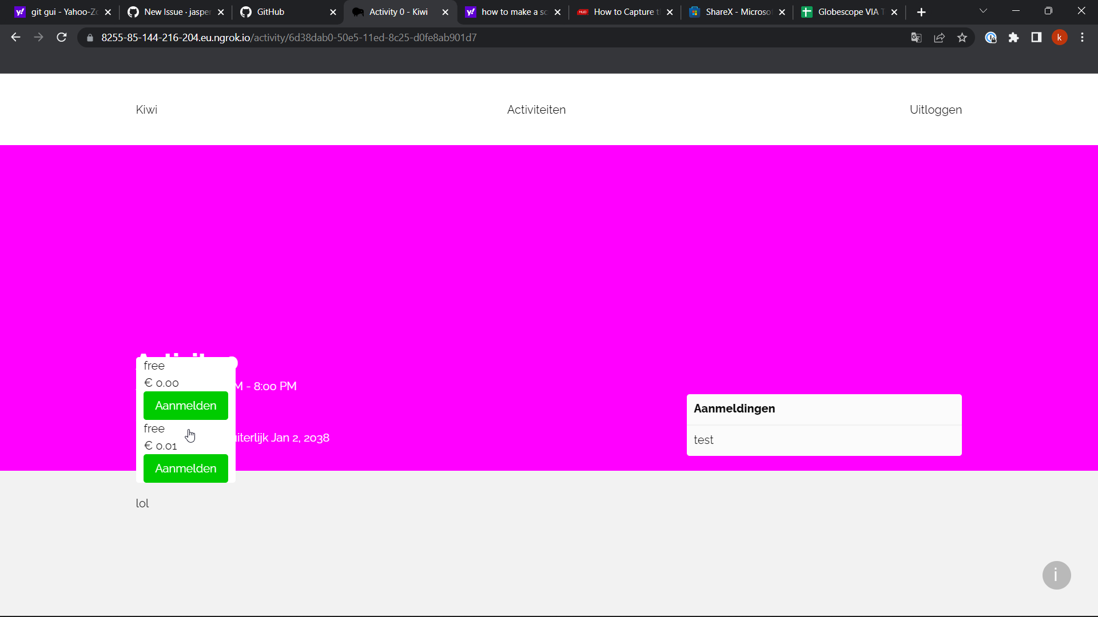
Task: Reload the current page
Action: tap(61, 37)
